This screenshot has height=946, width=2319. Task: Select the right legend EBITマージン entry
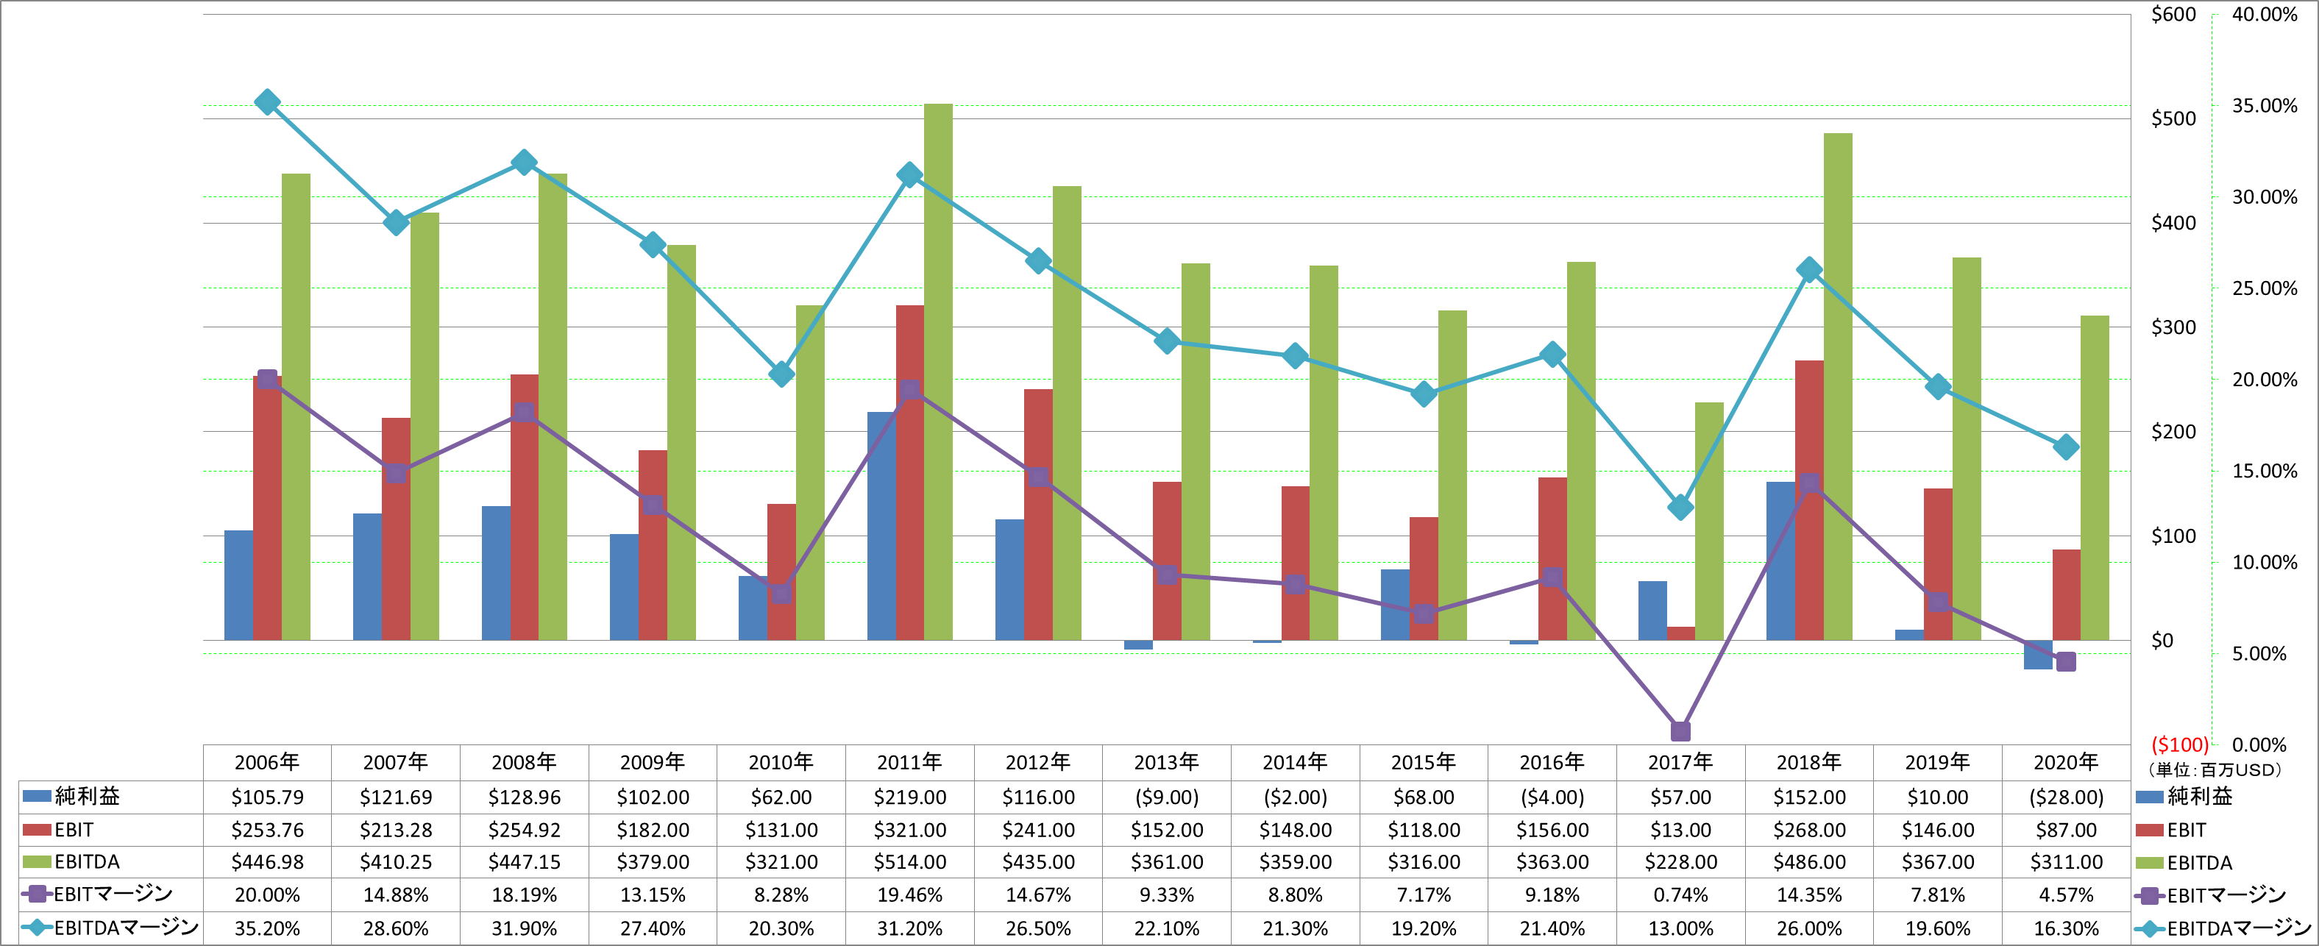click(2210, 895)
